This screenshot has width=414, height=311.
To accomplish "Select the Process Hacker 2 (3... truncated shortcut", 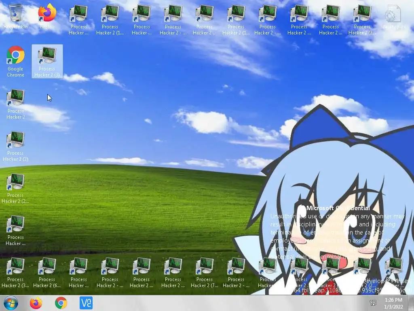I will 16,273.
